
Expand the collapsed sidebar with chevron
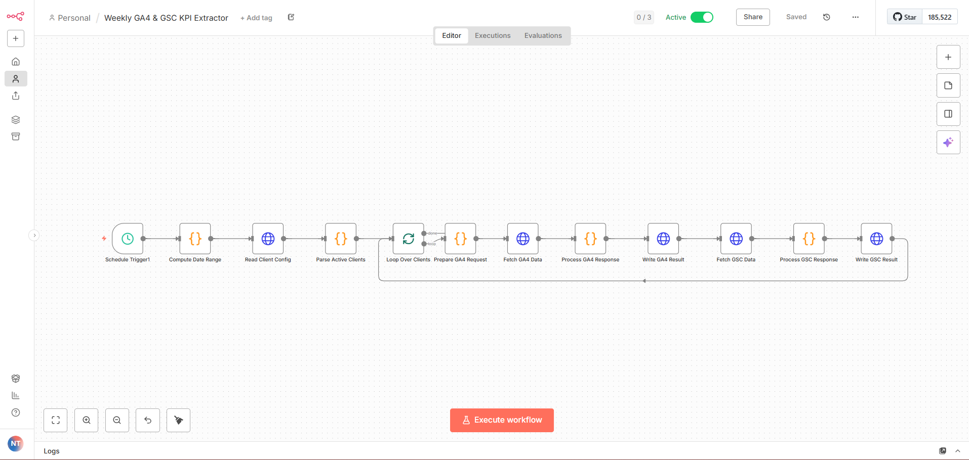click(x=34, y=235)
